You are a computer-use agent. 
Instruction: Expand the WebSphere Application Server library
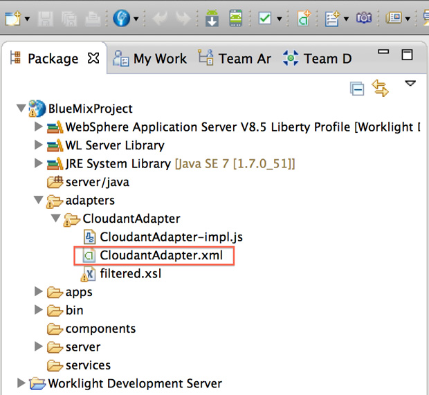39,127
